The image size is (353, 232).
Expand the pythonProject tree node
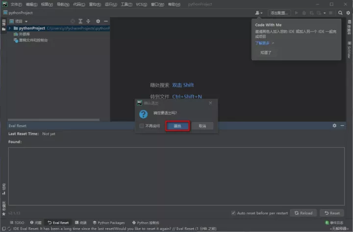[10, 28]
